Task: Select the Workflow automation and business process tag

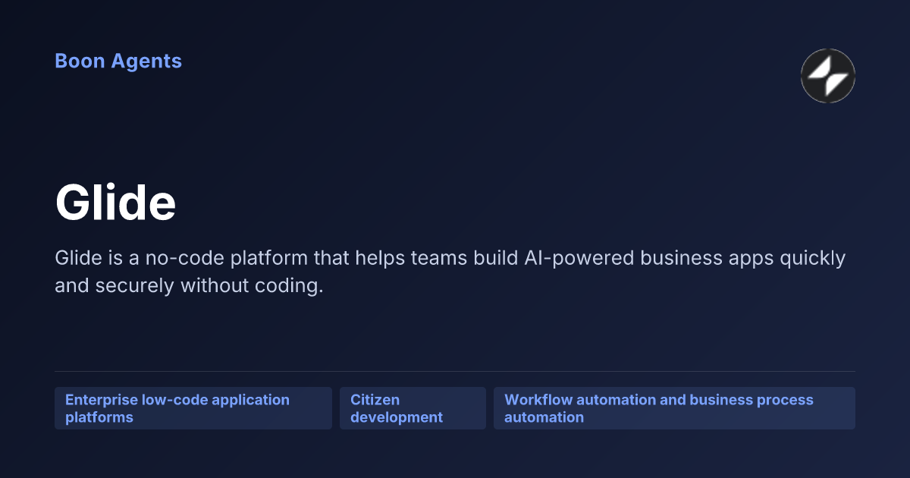Action: coord(674,408)
